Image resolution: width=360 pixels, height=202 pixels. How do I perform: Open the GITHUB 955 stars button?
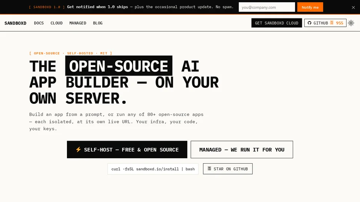tap(325, 23)
